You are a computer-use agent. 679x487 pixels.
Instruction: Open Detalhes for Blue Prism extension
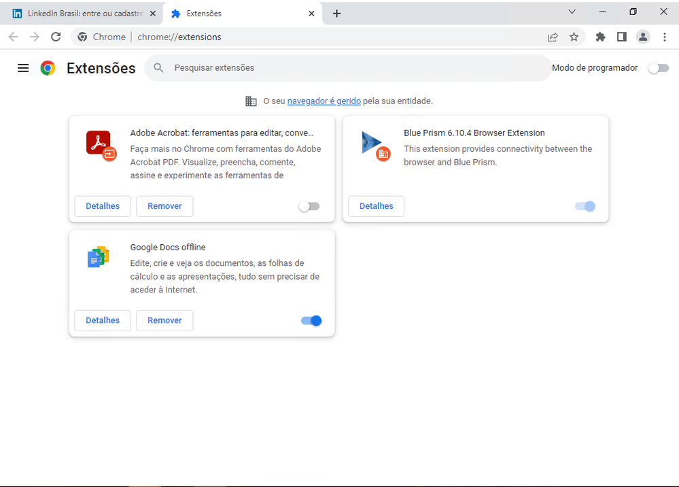376,206
